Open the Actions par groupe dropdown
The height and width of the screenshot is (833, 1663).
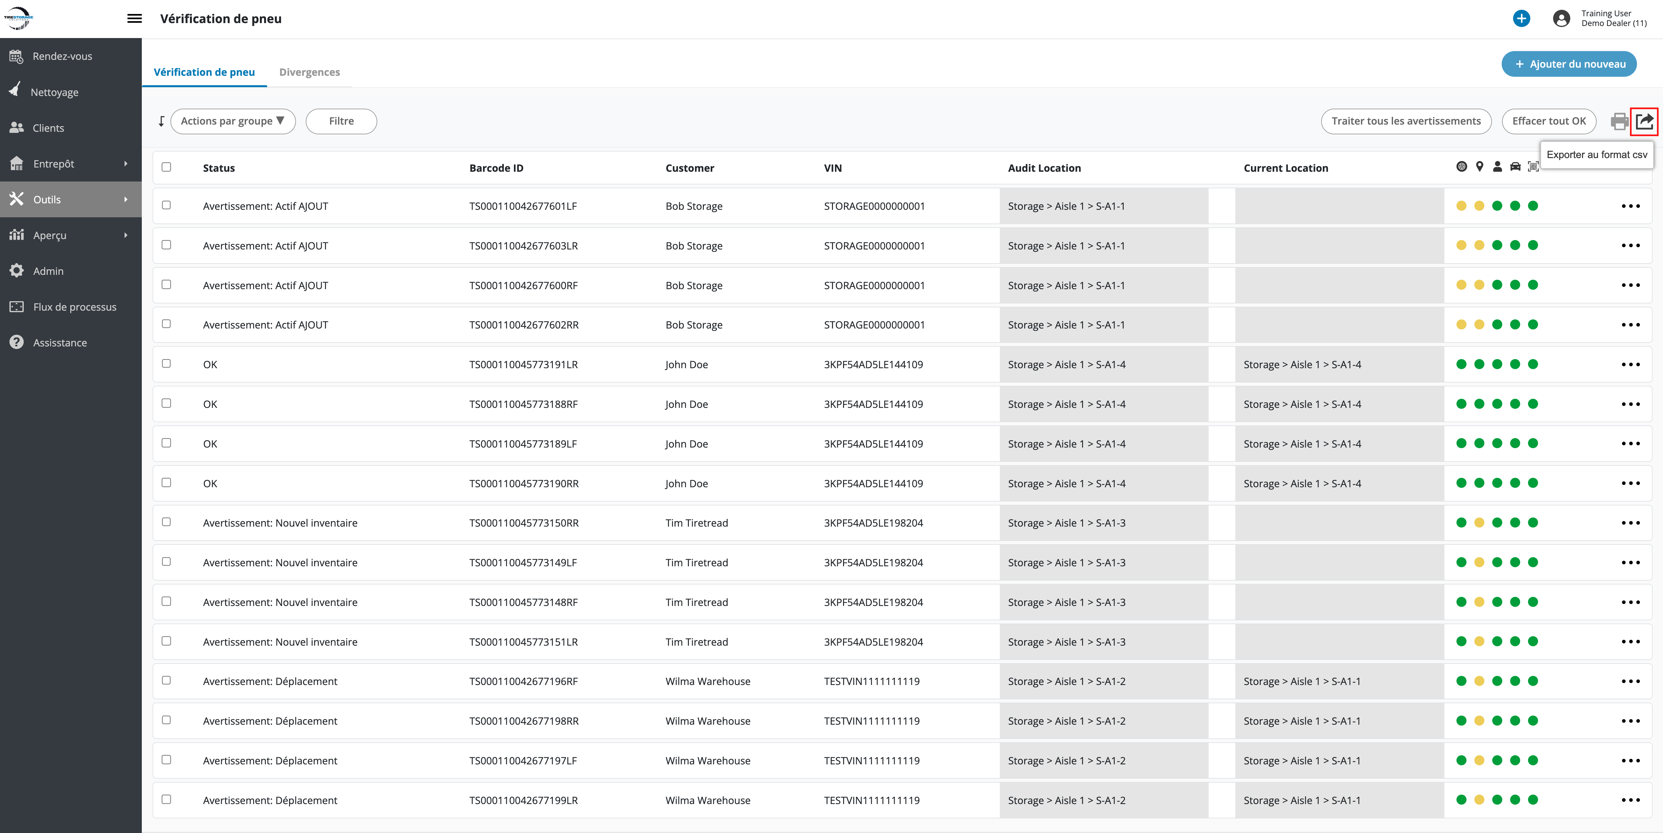point(233,121)
